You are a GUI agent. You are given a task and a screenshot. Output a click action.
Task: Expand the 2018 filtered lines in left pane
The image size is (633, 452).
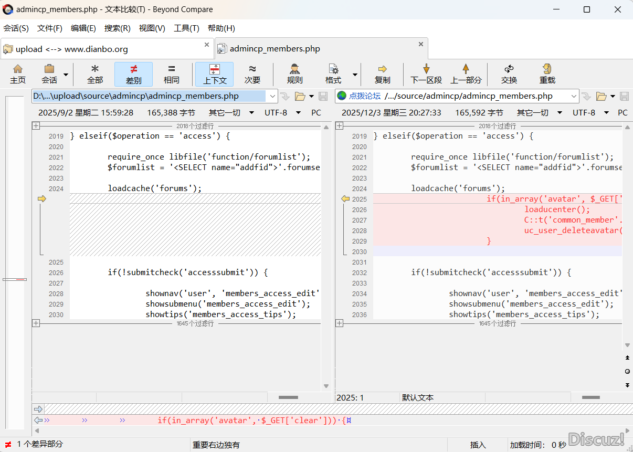[36, 126]
